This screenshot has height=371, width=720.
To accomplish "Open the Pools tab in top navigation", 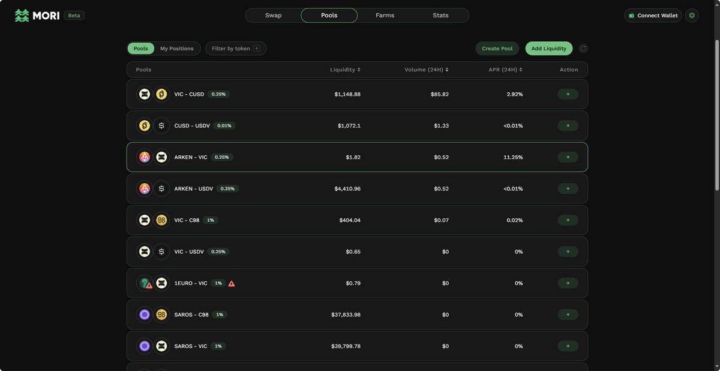I will coord(329,16).
